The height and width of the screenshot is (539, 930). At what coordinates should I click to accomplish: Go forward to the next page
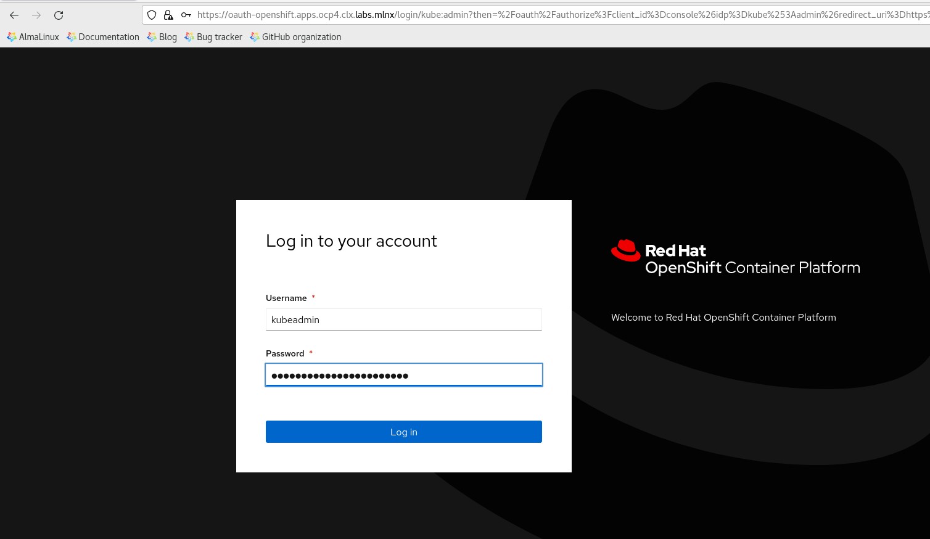tap(36, 15)
